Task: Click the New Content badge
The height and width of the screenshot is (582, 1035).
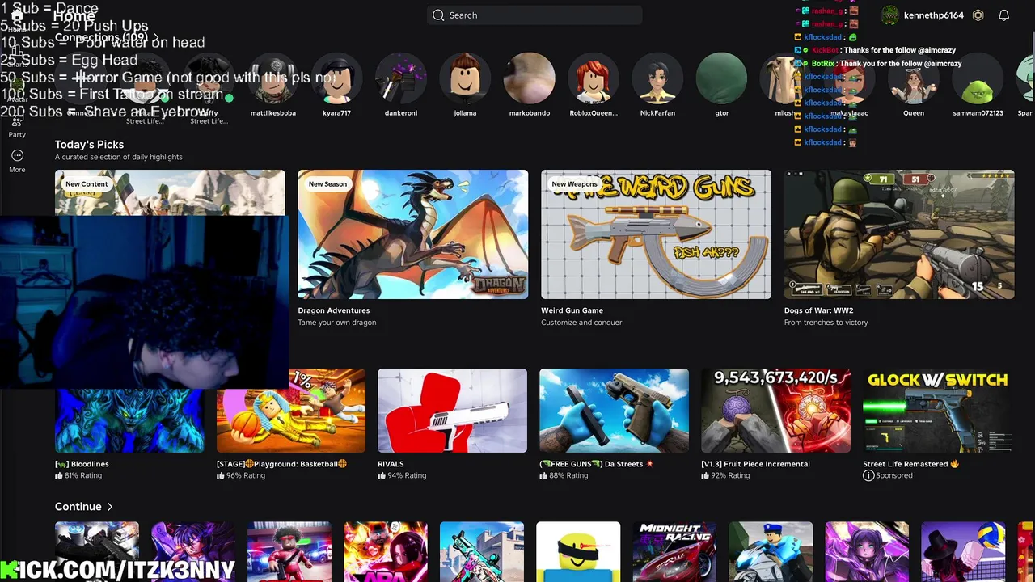Action: 87,184
